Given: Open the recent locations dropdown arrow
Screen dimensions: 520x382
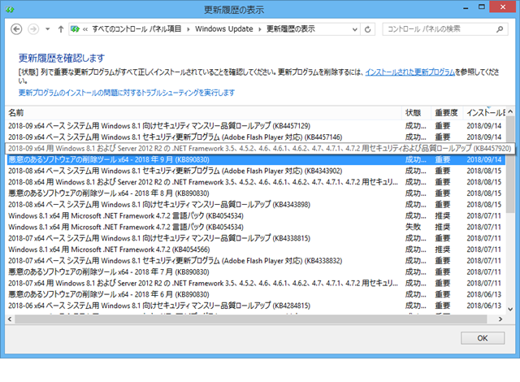Looking at the screenshot, I should click(x=48, y=29).
